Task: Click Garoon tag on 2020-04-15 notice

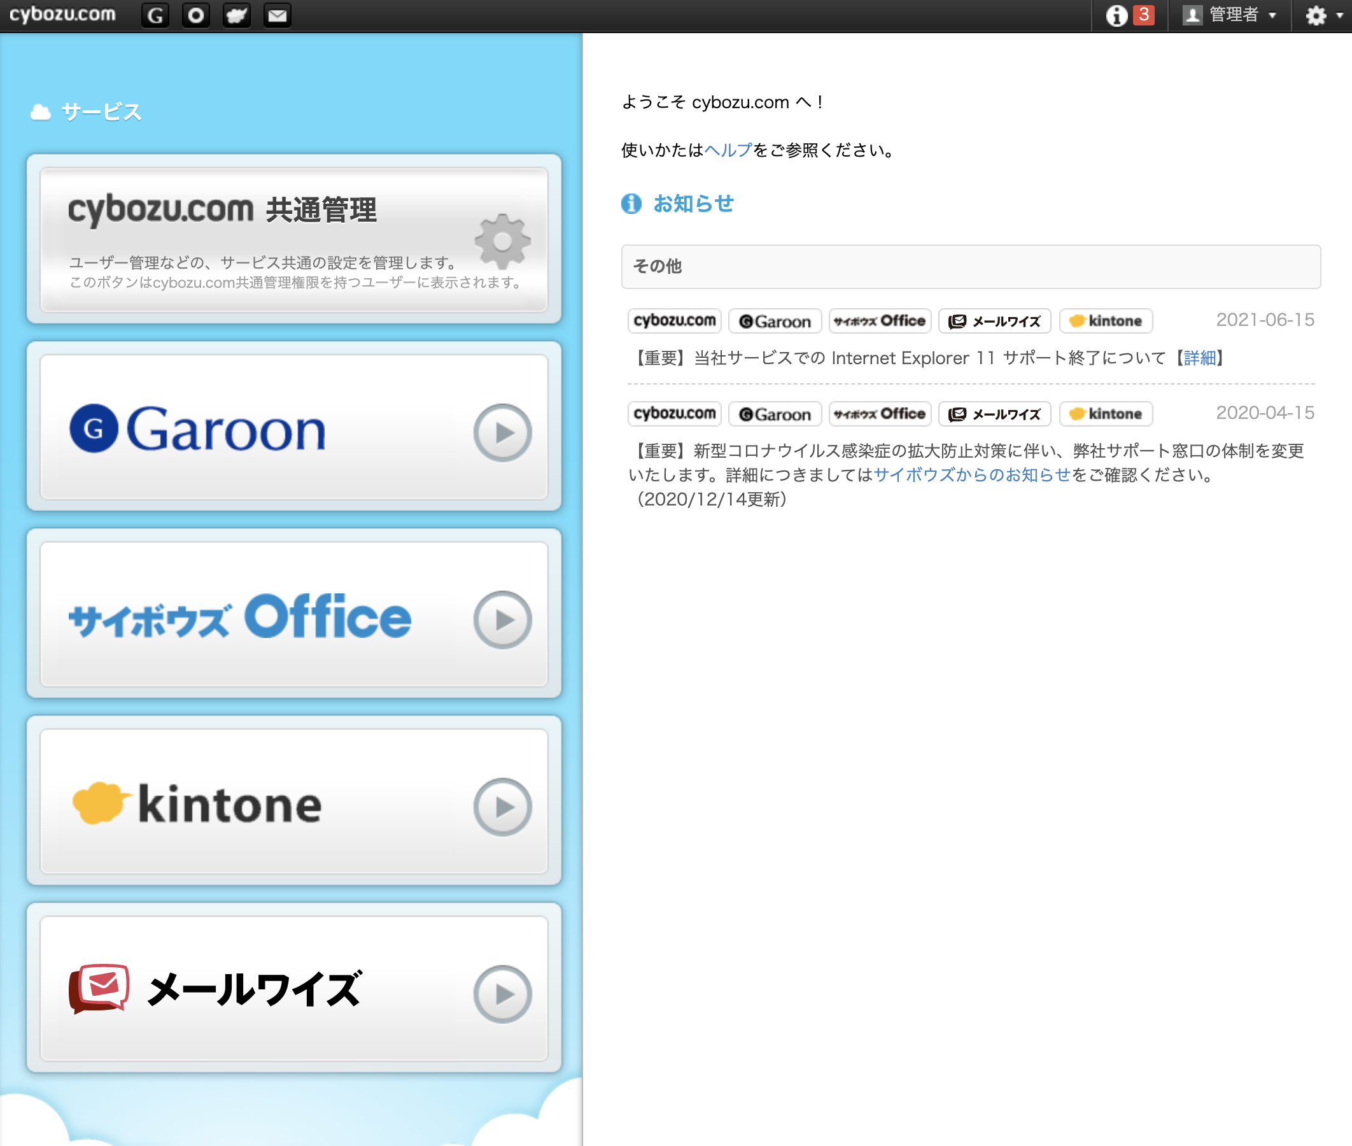Action: click(775, 414)
